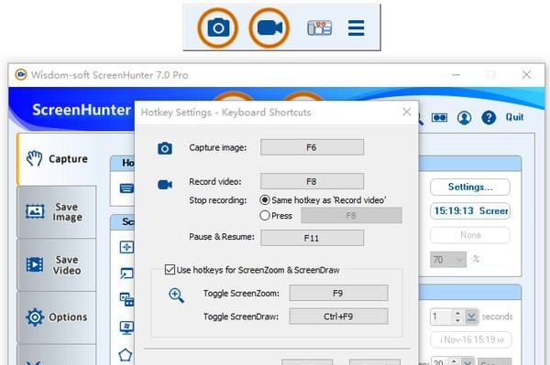Select the polygon shape capture icon
This screenshot has width=550, height=365.
(126, 355)
